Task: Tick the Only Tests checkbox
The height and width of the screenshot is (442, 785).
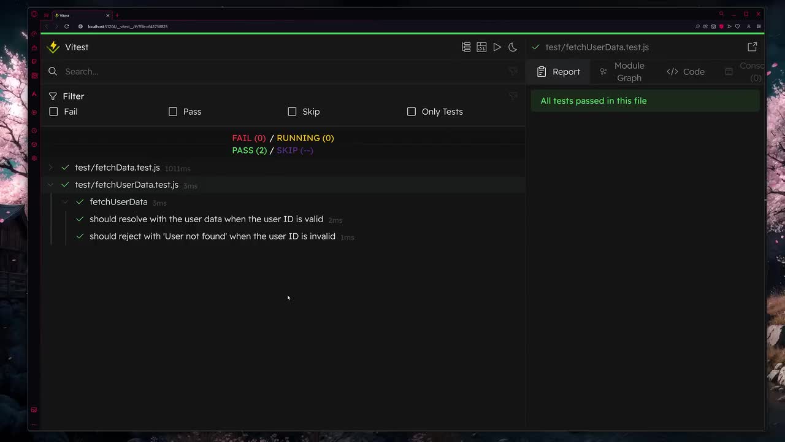Action: 412,112
